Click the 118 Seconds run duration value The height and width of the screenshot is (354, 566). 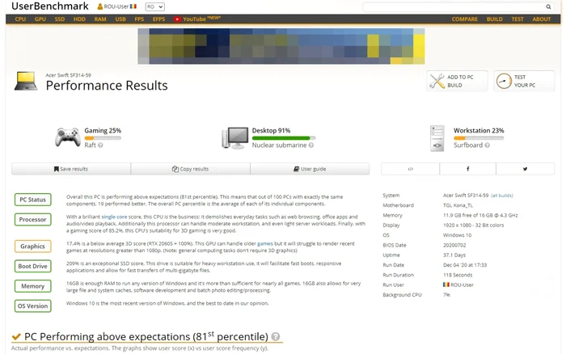coord(458,275)
